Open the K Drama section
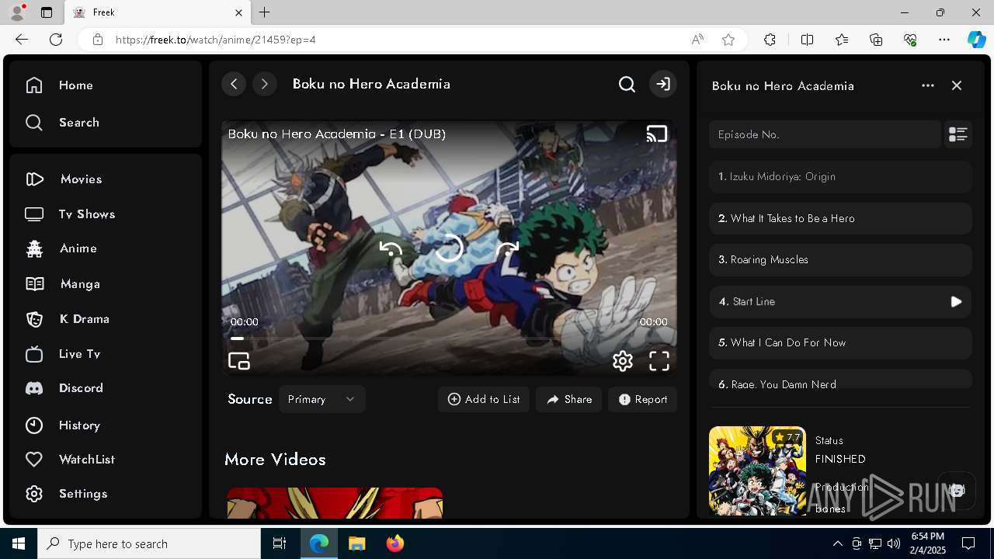The width and height of the screenshot is (994, 559). click(x=67, y=319)
